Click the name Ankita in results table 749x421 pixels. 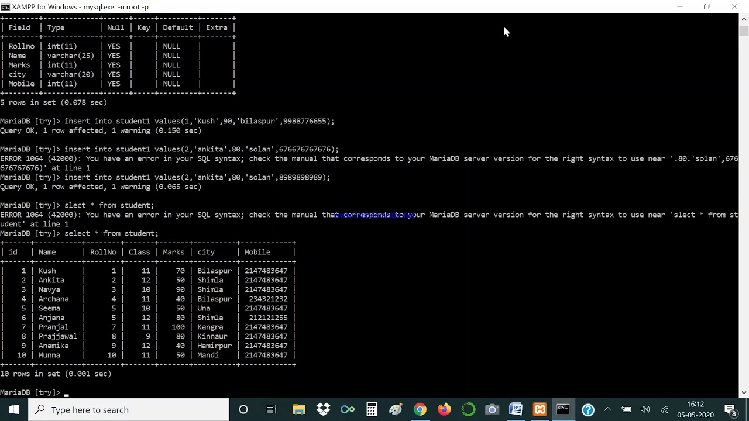click(51, 280)
